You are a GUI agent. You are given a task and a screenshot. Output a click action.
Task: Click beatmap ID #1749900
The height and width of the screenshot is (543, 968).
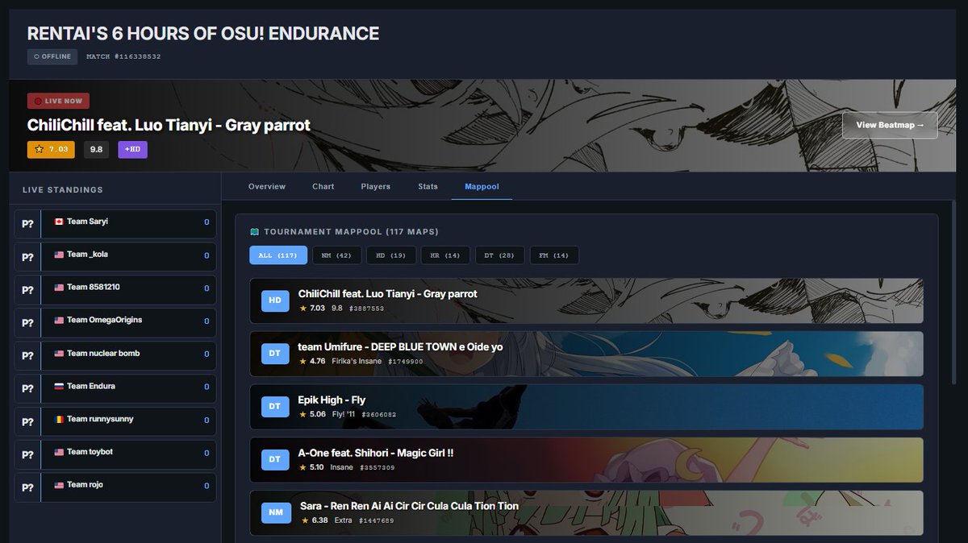405,362
